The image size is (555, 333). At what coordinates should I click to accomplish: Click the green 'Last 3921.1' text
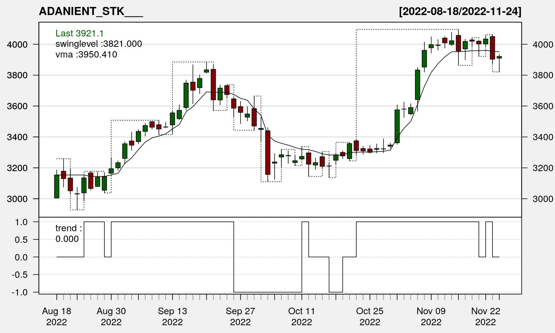click(79, 34)
